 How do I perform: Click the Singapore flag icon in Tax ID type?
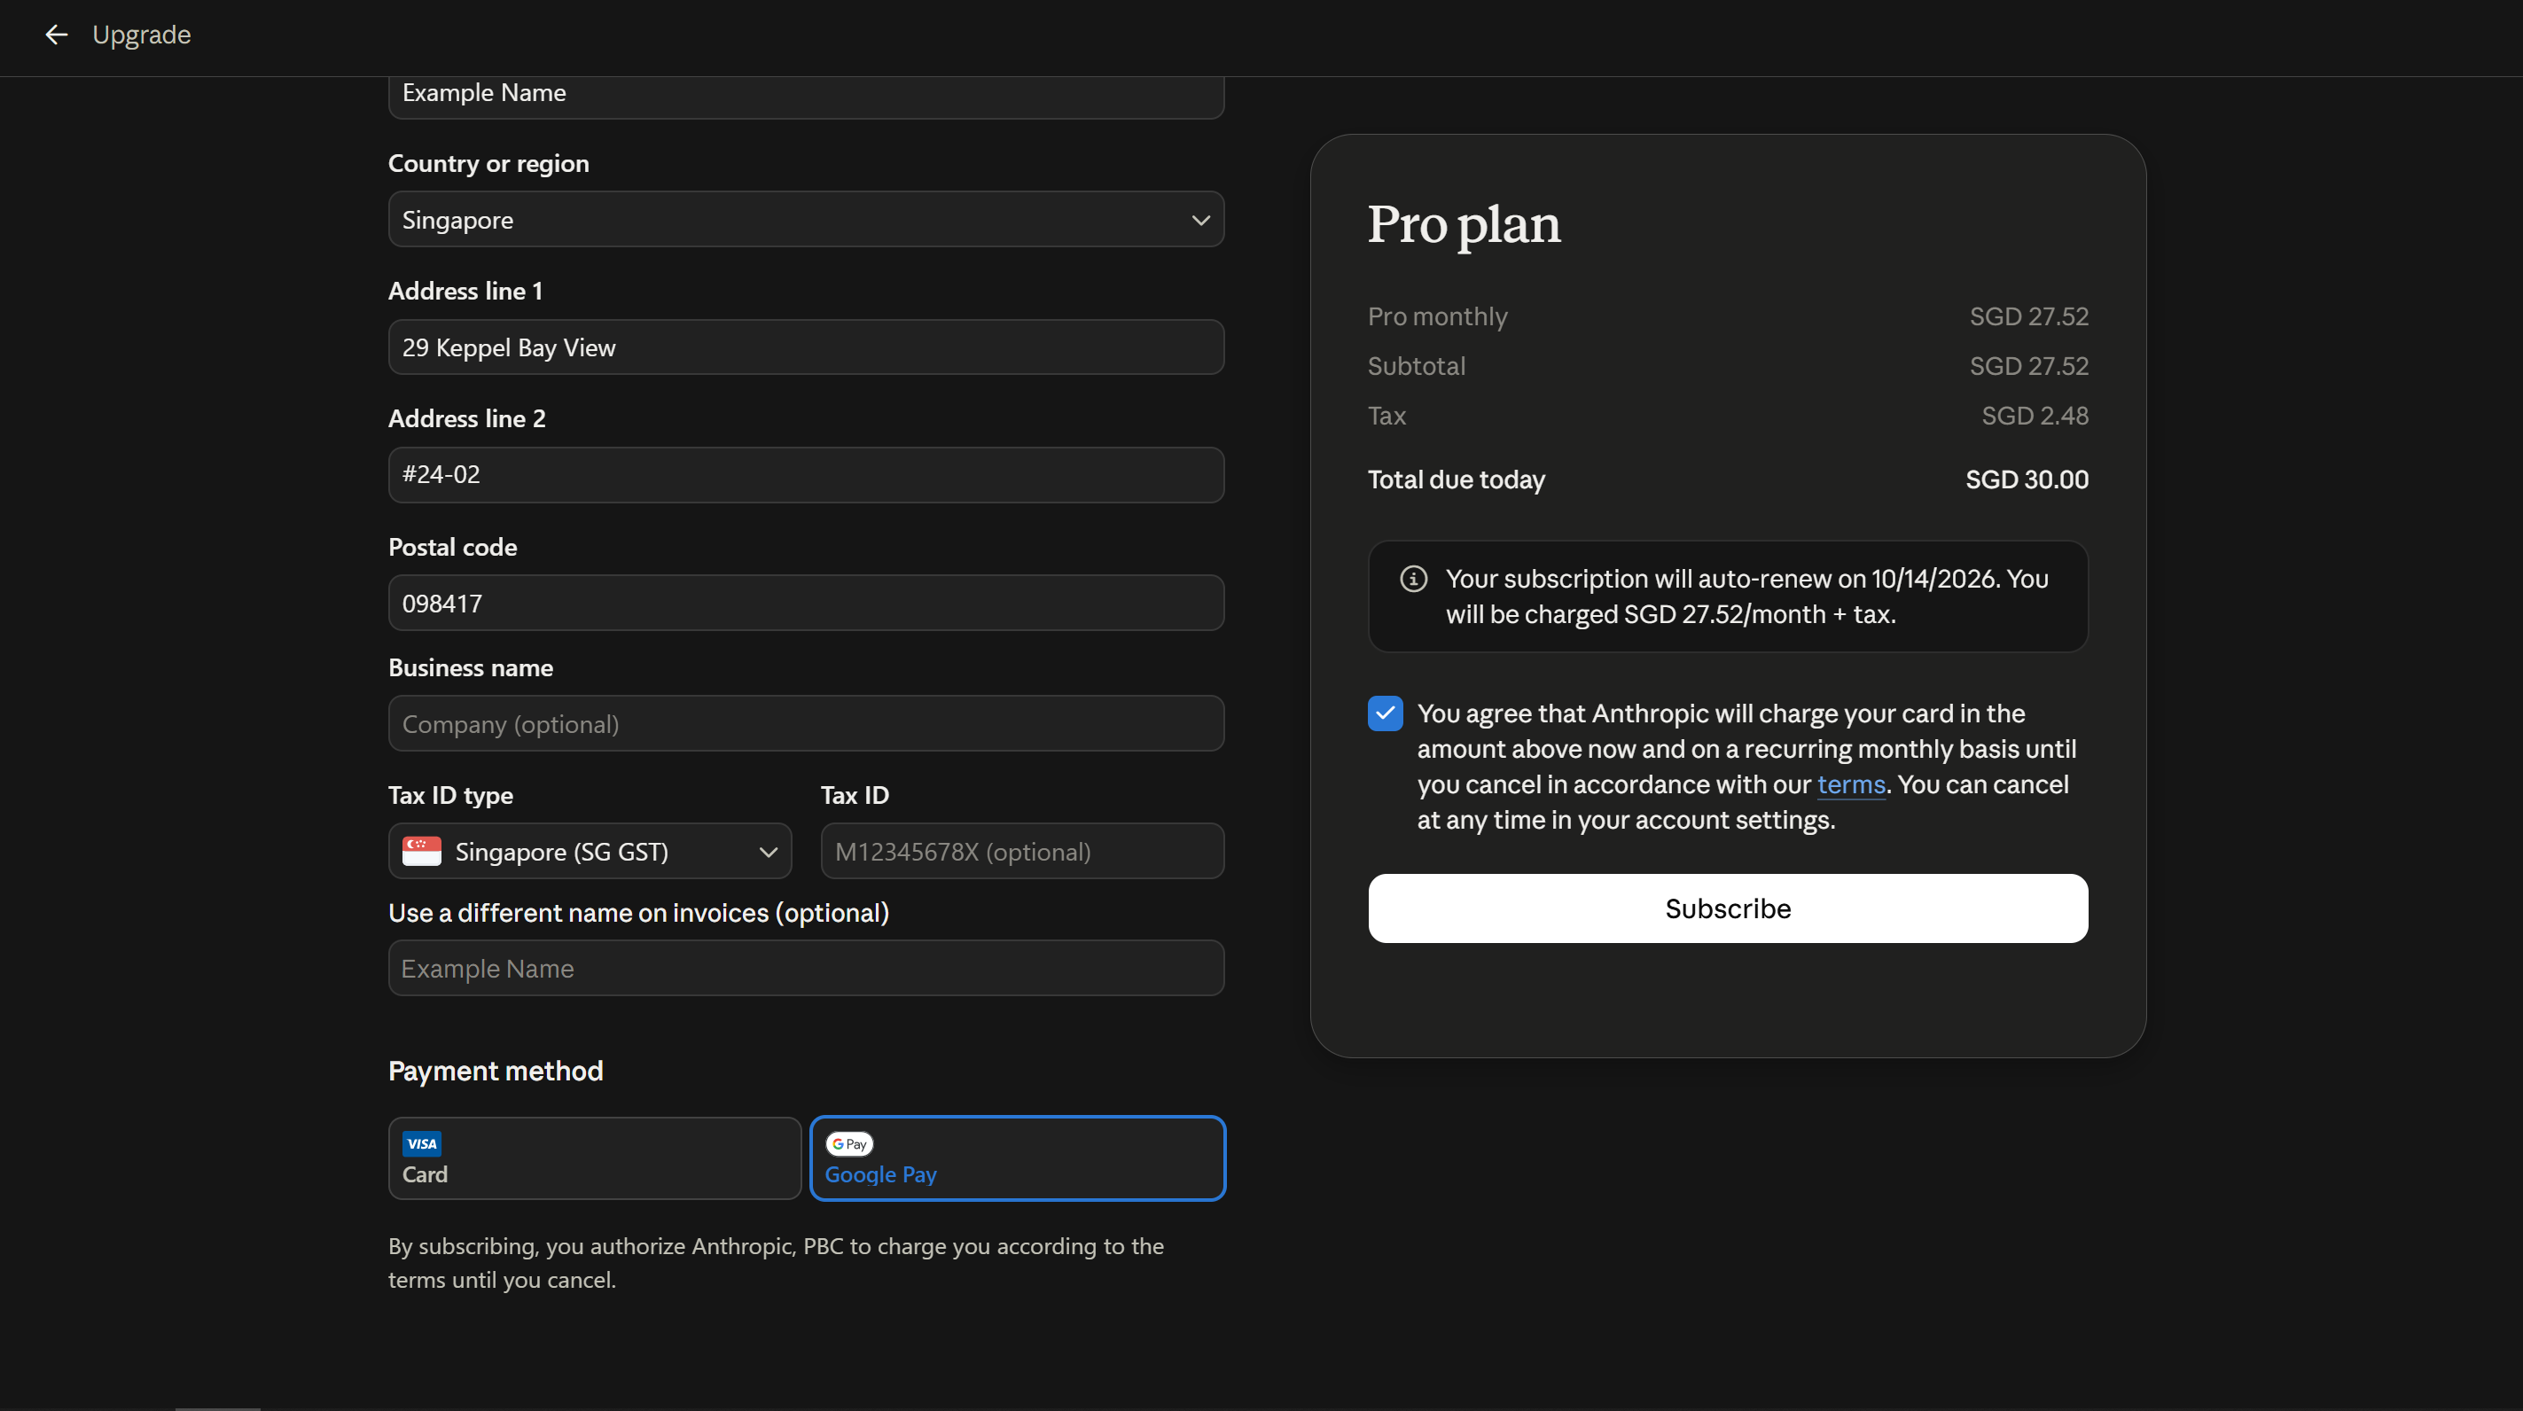(422, 851)
